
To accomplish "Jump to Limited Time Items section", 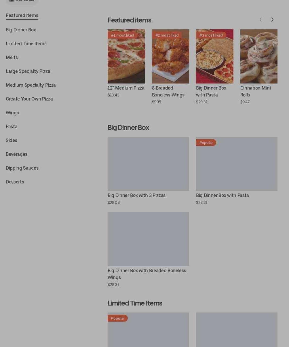I will coord(26,44).
